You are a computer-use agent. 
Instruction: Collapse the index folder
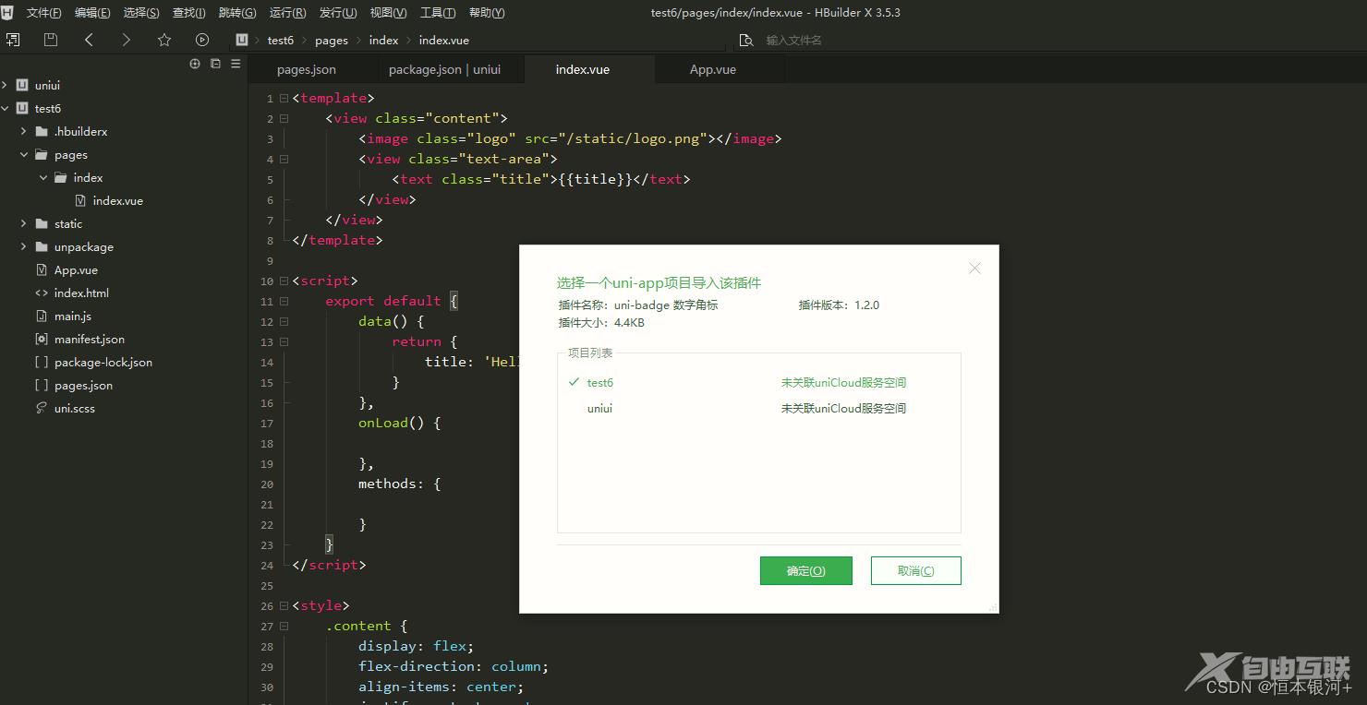43,177
